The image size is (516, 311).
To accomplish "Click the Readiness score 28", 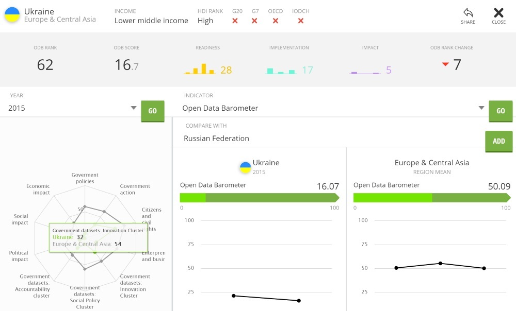I will point(226,70).
